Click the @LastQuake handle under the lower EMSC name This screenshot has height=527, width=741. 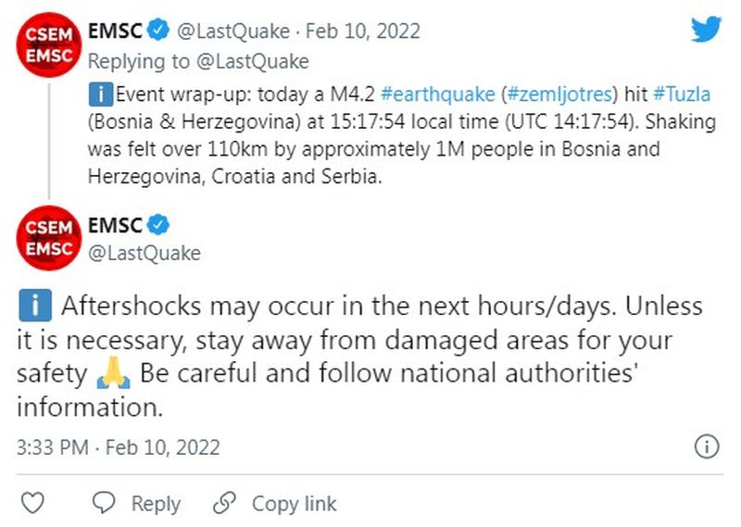(x=144, y=253)
